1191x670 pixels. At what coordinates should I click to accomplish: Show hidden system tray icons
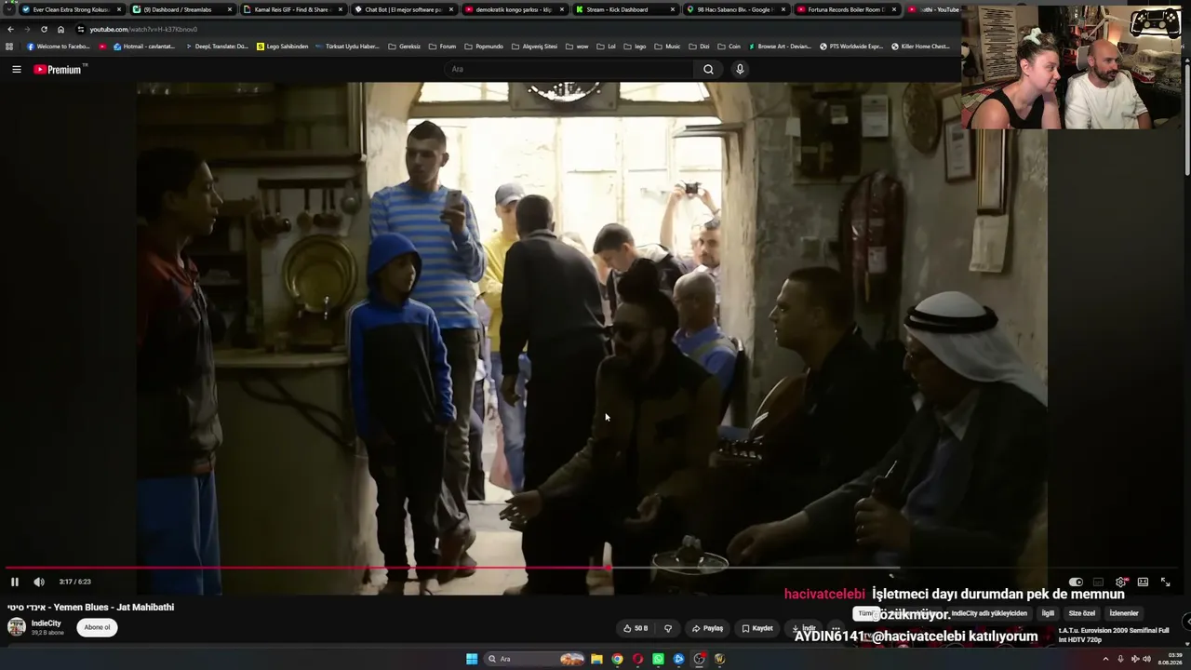pyautogui.click(x=1105, y=659)
